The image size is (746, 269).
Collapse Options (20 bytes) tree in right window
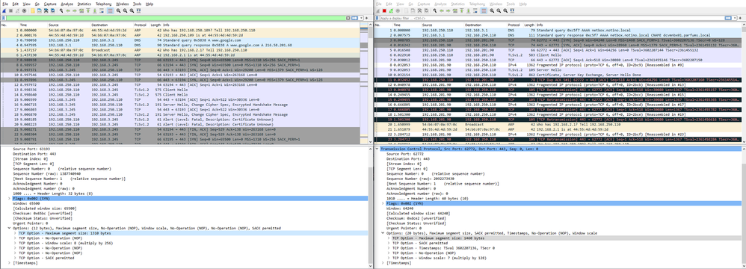383,233
